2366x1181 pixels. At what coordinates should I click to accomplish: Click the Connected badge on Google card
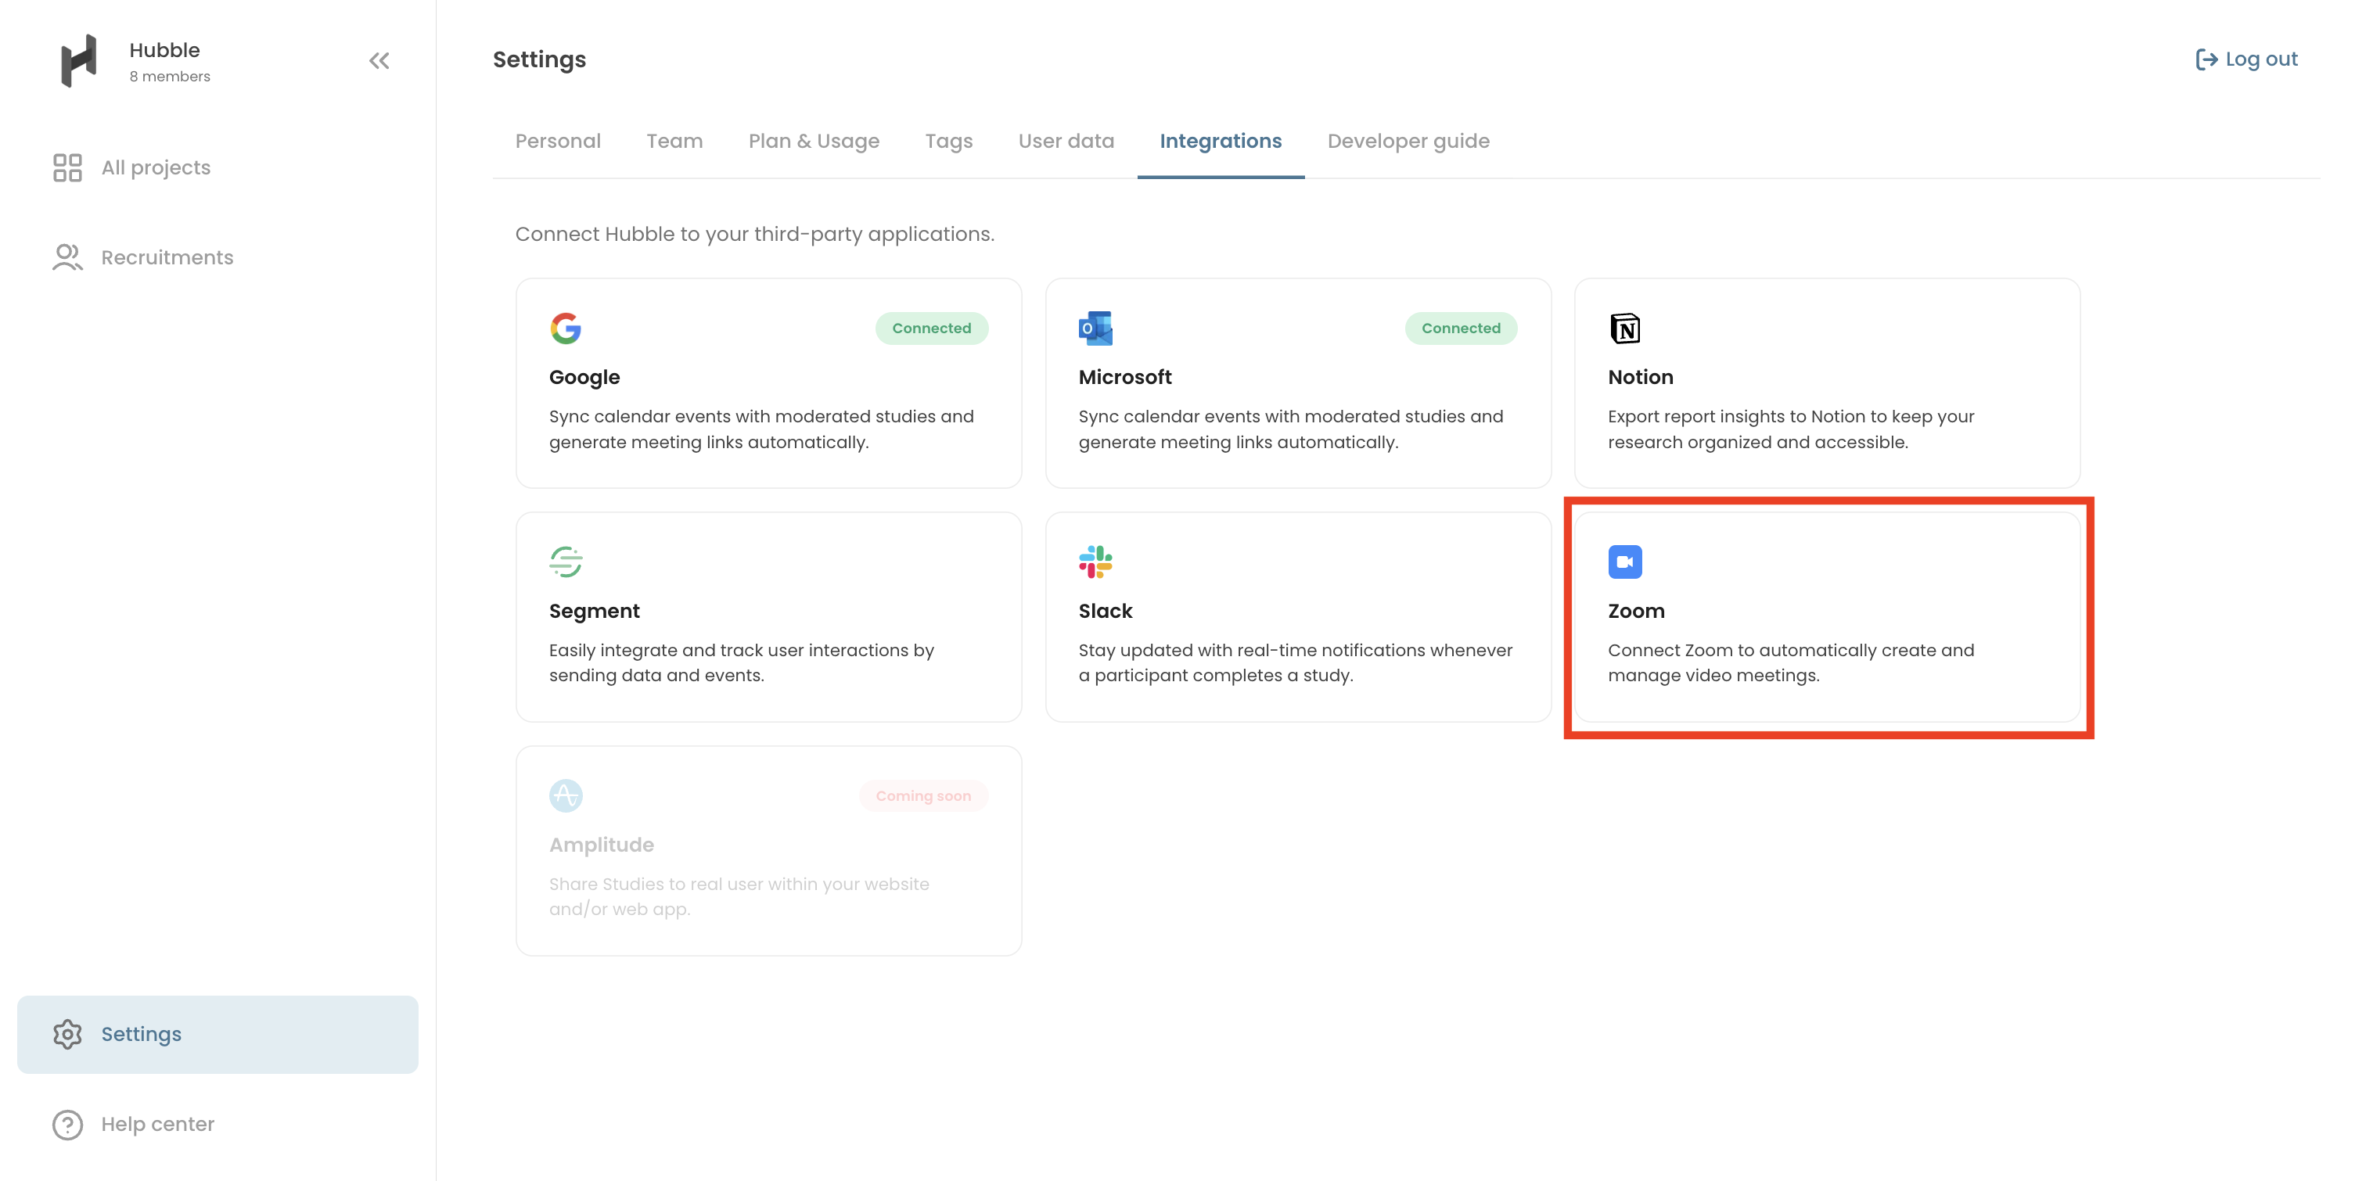pyautogui.click(x=931, y=328)
